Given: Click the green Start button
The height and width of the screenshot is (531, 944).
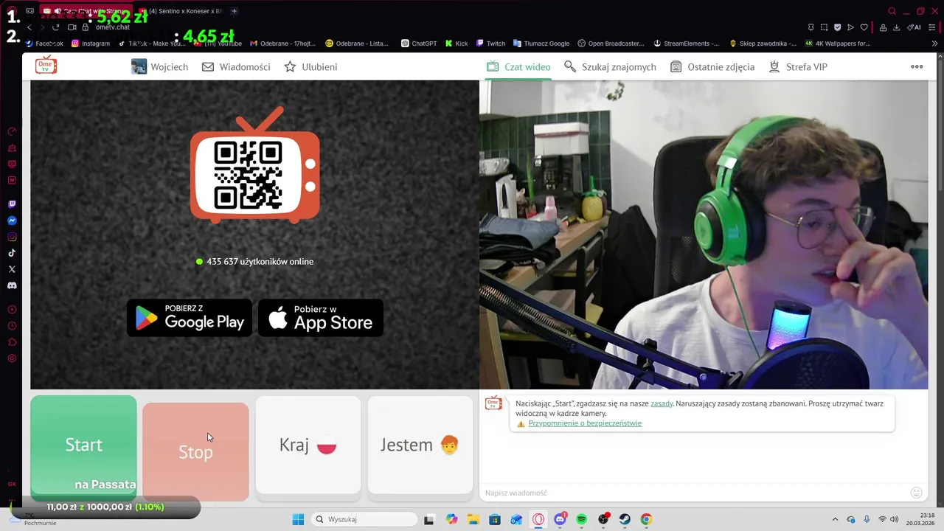Looking at the screenshot, I should tap(83, 445).
